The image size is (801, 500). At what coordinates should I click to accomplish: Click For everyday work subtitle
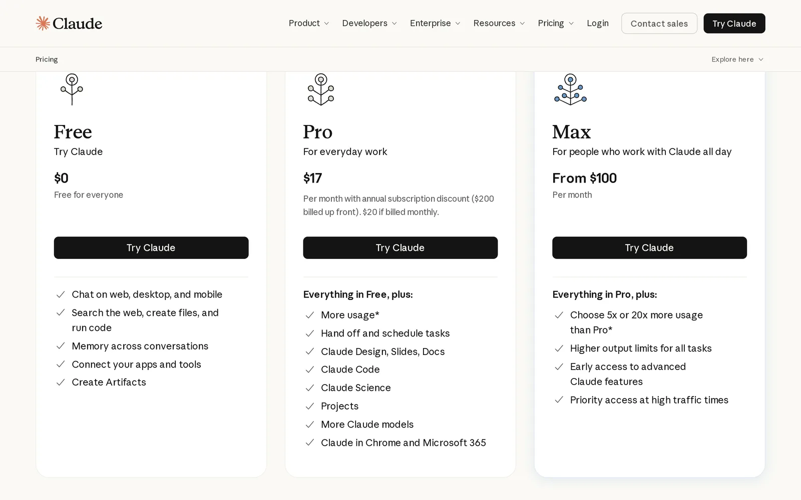[345, 151]
